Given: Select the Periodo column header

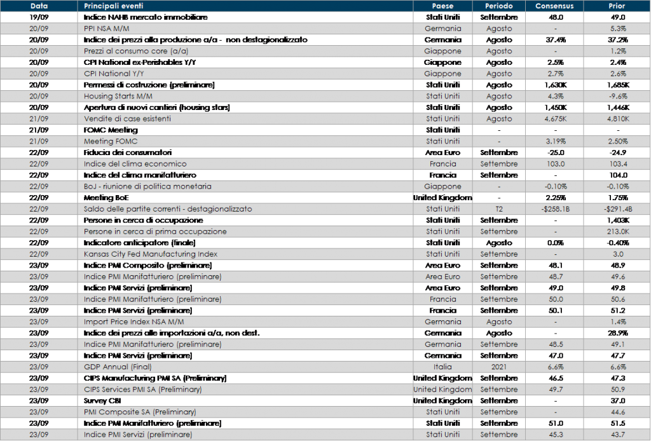Looking at the screenshot, I should [499, 6].
